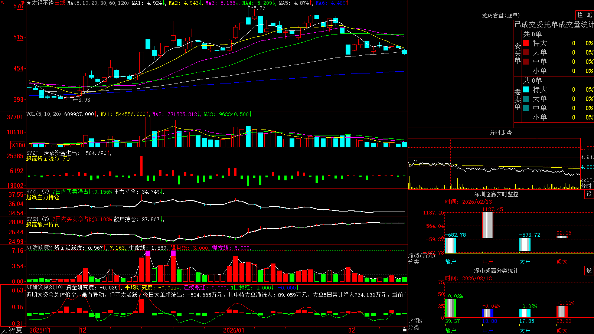Click the AI活跃度2 indicator label
Viewport: 594px width, 334px height.
[x=39, y=248]
